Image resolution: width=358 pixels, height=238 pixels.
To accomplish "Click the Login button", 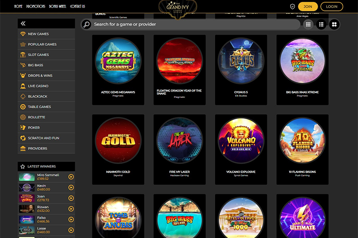I will click(331, 7).
